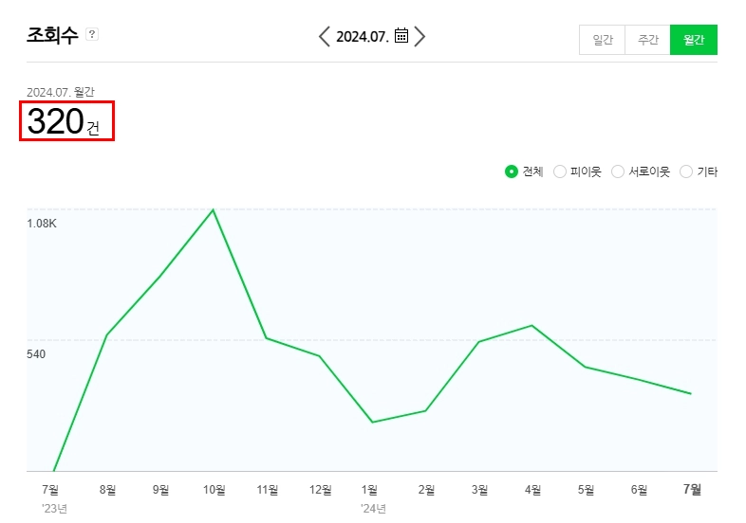Click the 12월 axis label
Image resolution: width=746 pixels, height=523 pixels.
320,489
